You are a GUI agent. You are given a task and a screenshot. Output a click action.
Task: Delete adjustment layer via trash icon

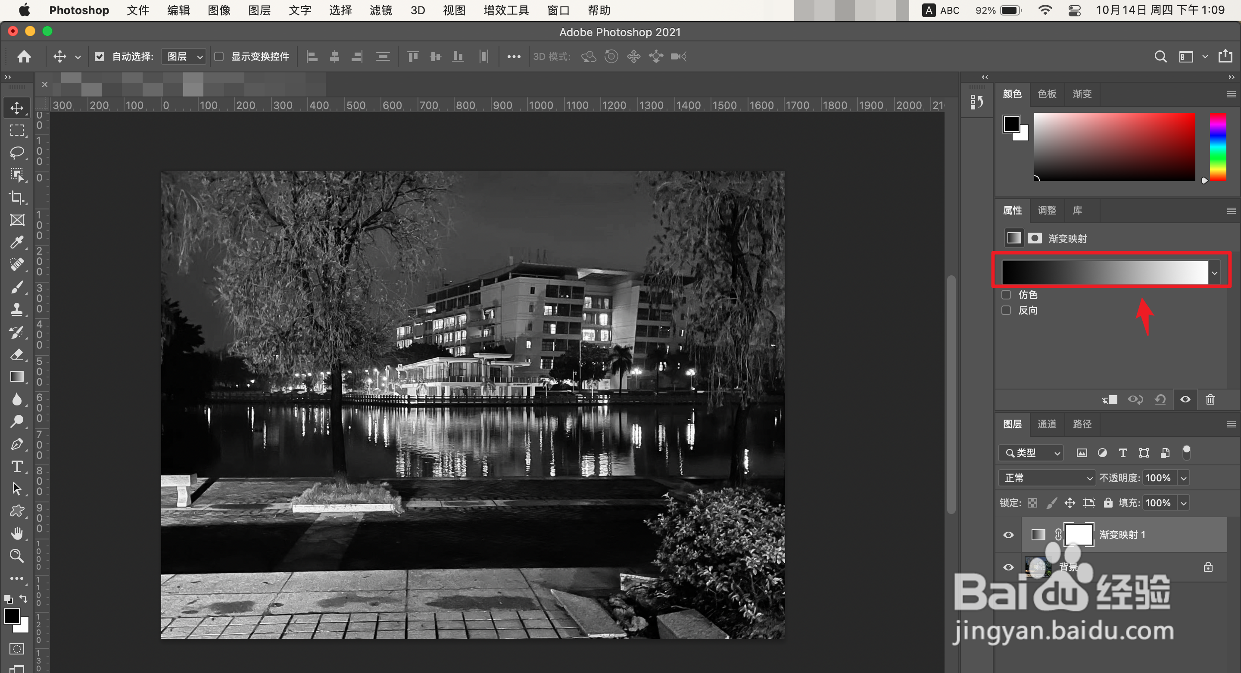tap(1210, 400)
